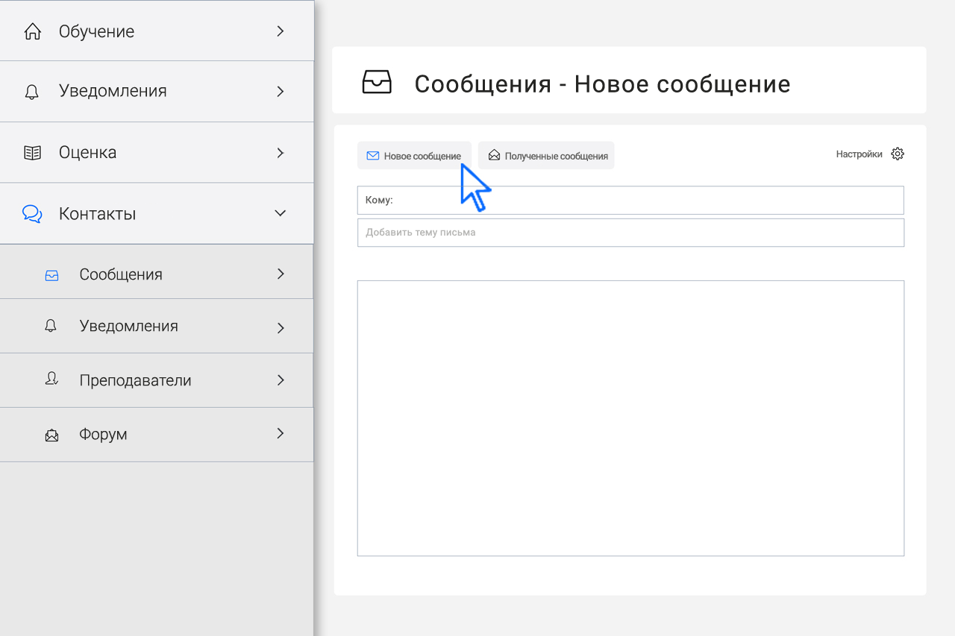
Task: Open Преподаватели in the sidebar
Action: 157,380
